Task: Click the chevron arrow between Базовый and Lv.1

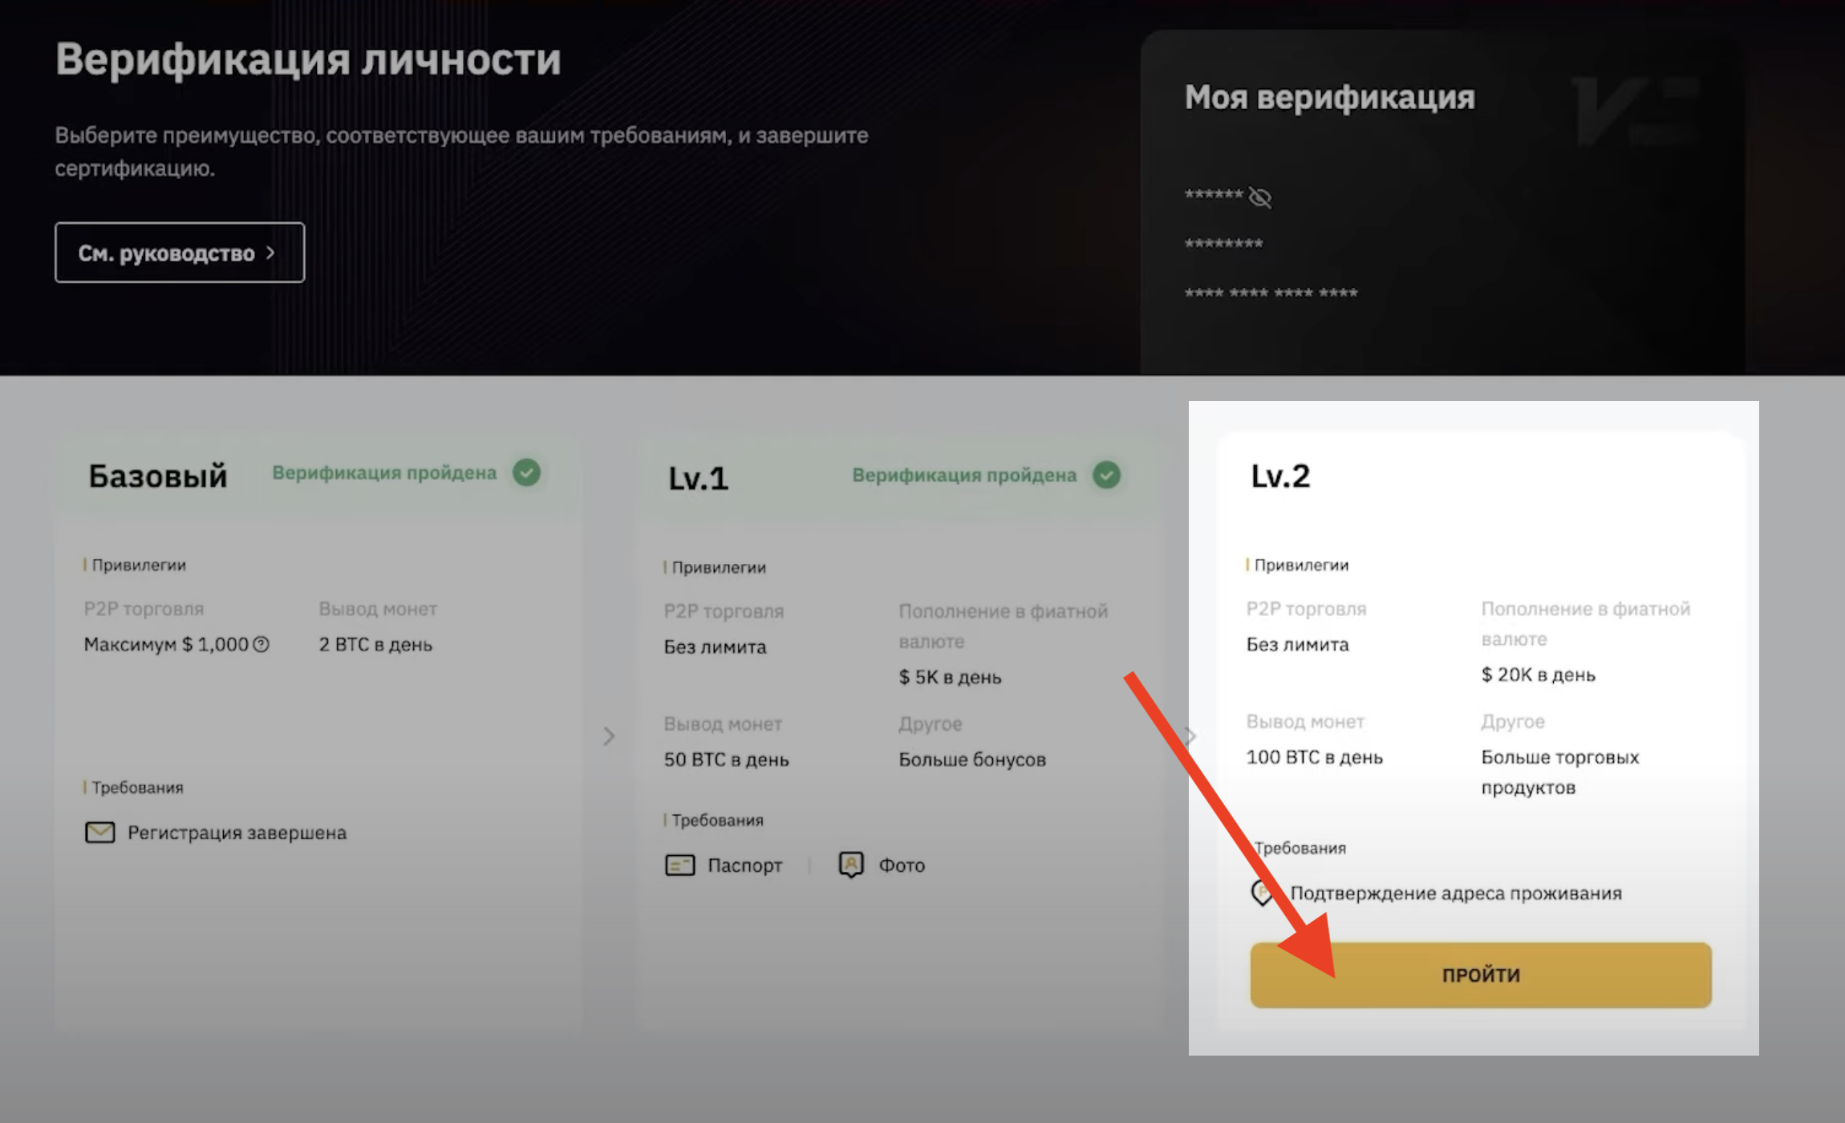Action: 609,736
